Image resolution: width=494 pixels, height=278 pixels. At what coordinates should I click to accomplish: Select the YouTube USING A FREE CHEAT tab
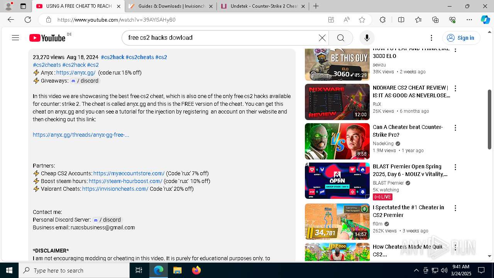pyautogui.click(x=78, y=6)
